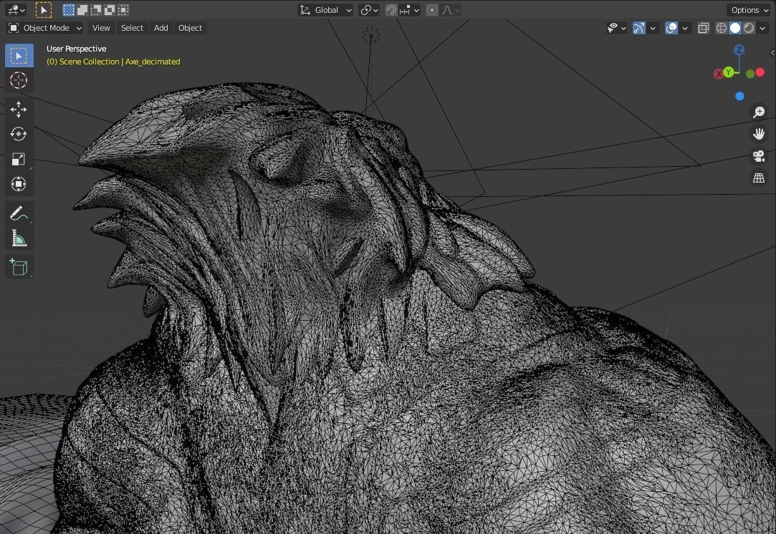
Task: Set selection mode to intersect selection
Action: (x=123, y=10)
